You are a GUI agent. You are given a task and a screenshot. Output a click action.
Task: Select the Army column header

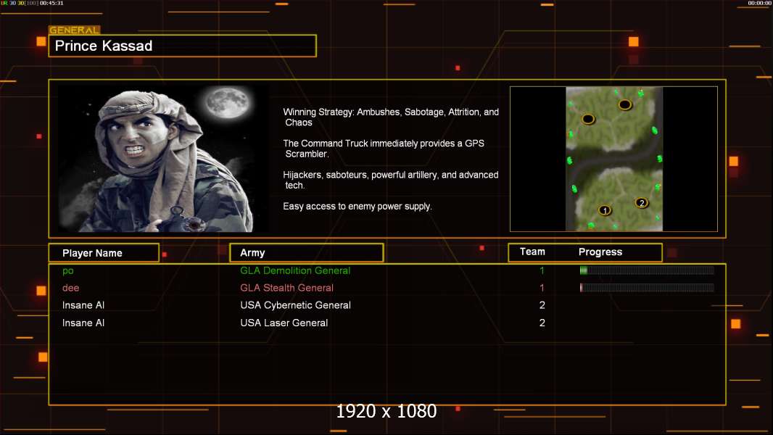click(x=306, y=253)
